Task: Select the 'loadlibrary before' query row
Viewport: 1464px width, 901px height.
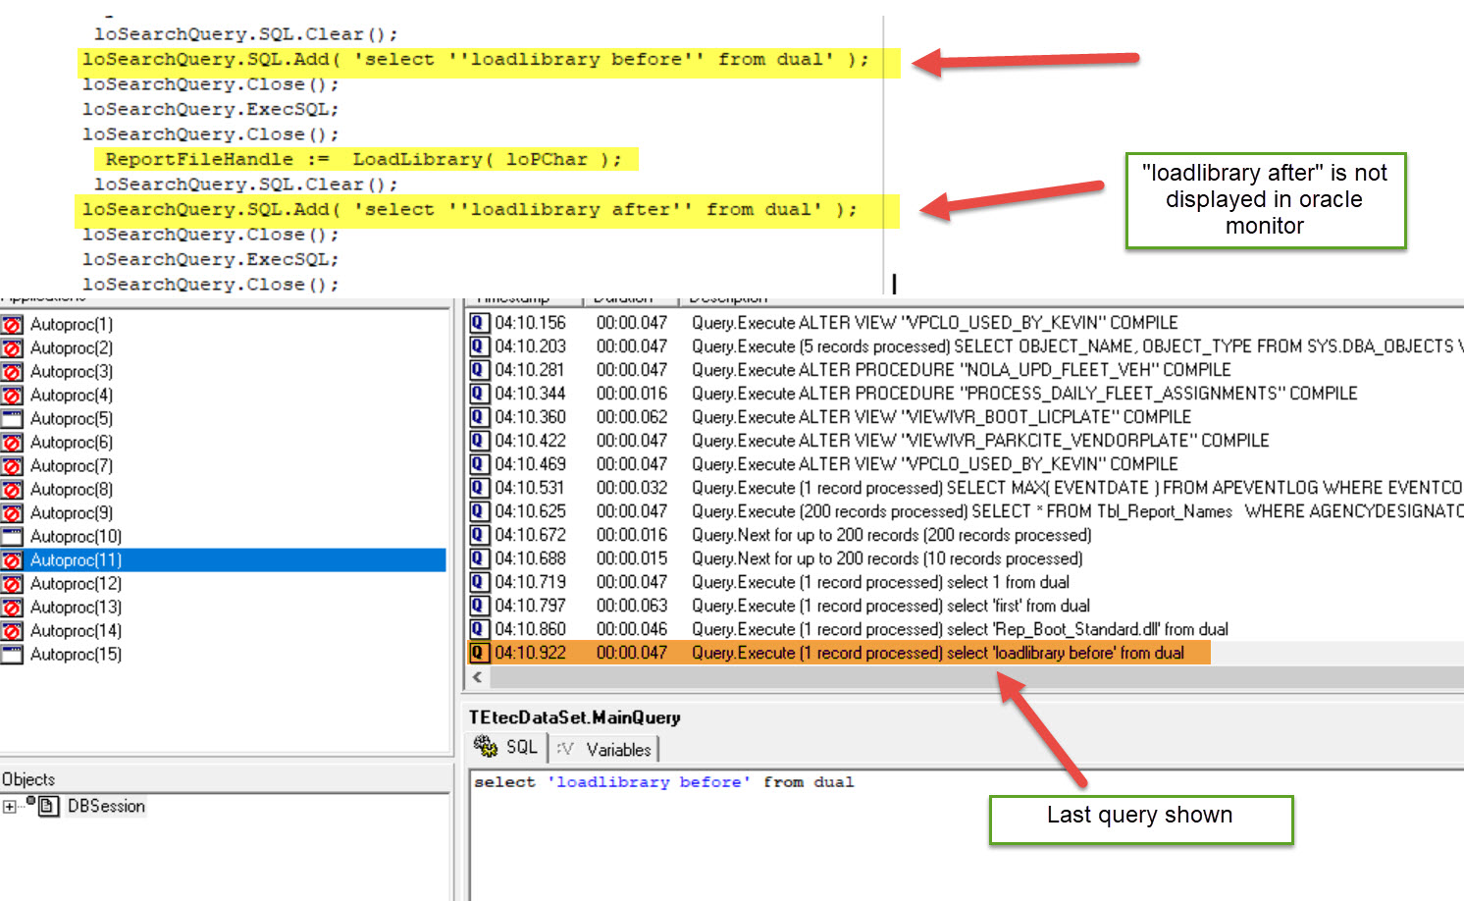Action: [840, 652]
